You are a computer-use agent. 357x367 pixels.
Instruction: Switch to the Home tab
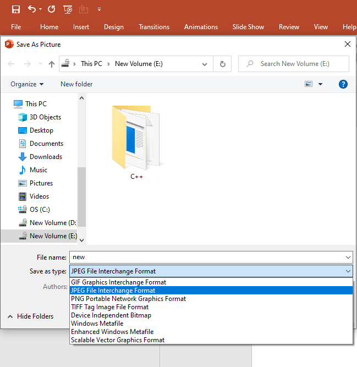tap(49, 27)
